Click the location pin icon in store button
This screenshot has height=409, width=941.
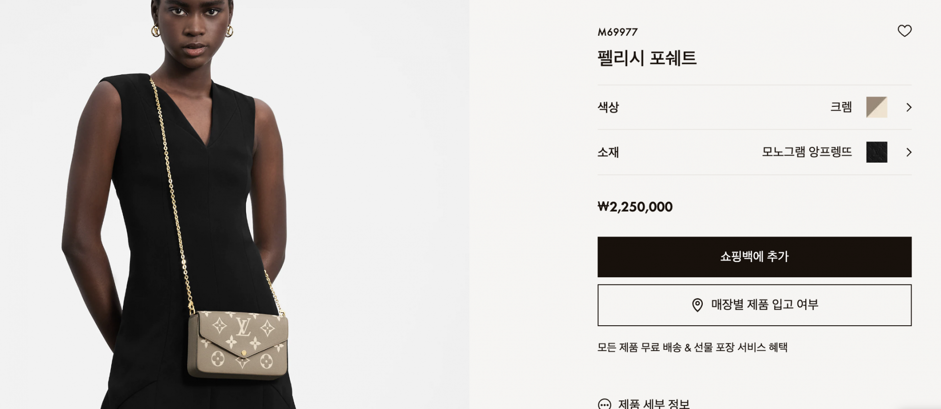pos(697,305)
